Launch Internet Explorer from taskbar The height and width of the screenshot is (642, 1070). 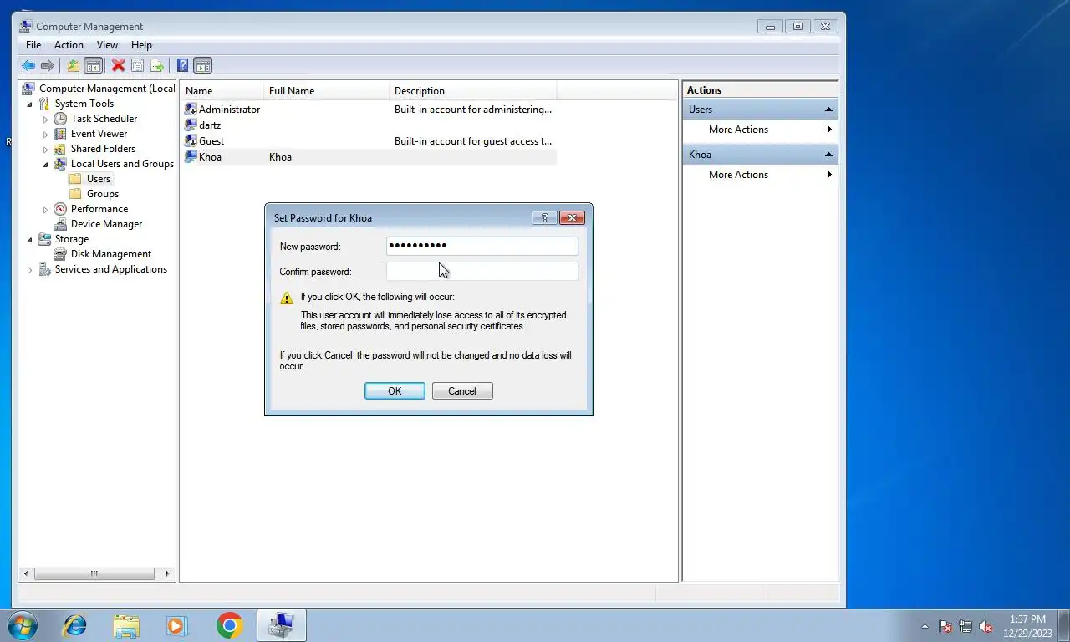click(75, 625)
